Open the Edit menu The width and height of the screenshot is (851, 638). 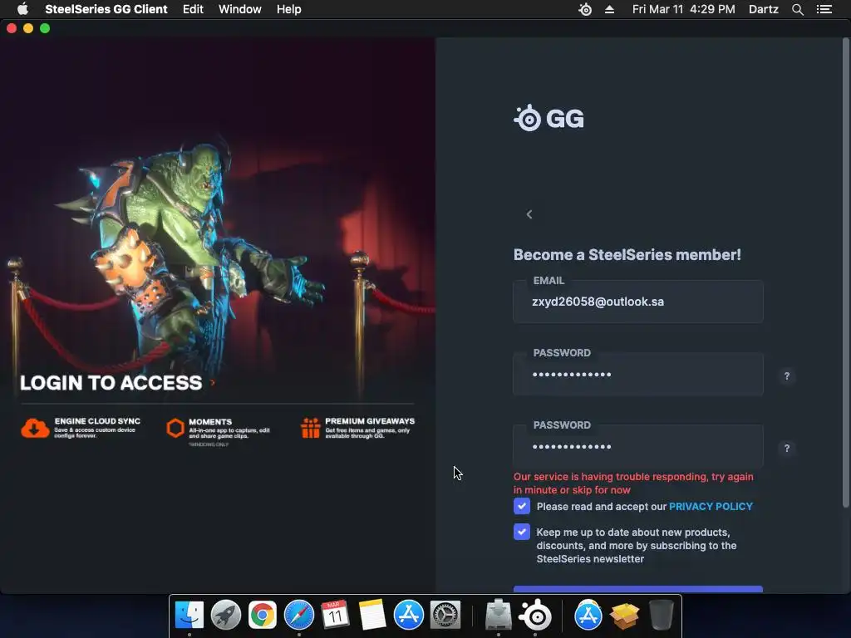[x=193, y=9]
